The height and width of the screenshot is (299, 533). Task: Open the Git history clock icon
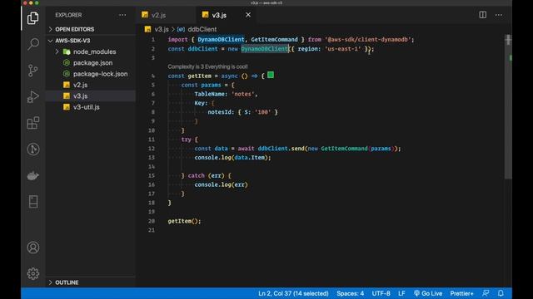point(33,149)
